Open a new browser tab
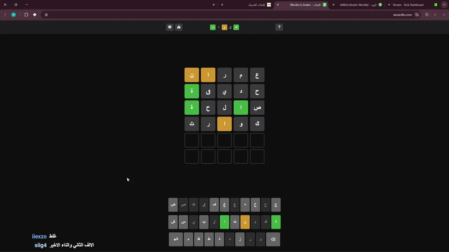The height and width of the screenshot is (252, 449). pos(214,5)
